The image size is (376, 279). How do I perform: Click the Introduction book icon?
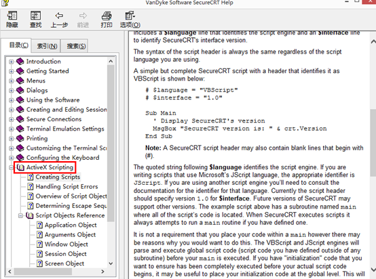[x=20, y=61]
